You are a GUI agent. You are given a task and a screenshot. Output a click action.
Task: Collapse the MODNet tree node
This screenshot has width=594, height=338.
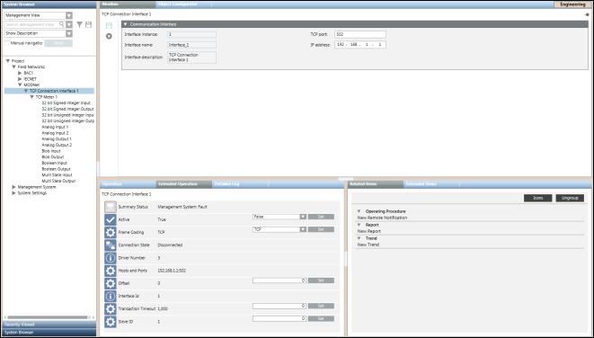(20, 84)
